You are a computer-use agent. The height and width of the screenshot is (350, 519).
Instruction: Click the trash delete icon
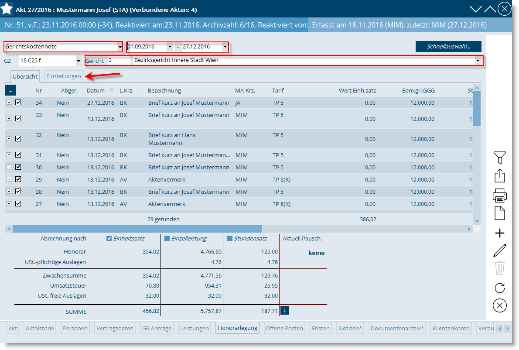pyautogui.click(x=499, y=268)
